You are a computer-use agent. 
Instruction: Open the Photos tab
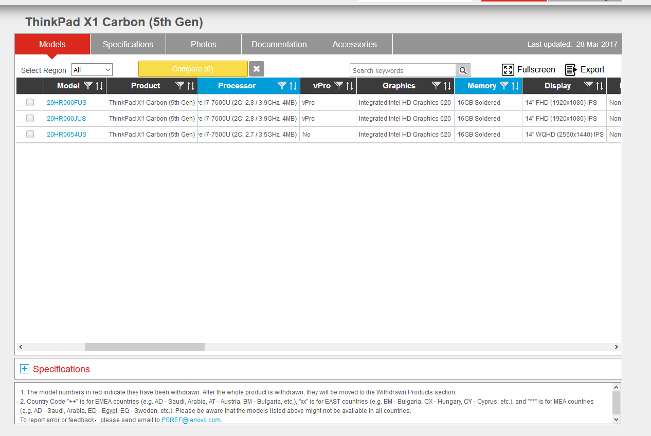coord(204,44)
